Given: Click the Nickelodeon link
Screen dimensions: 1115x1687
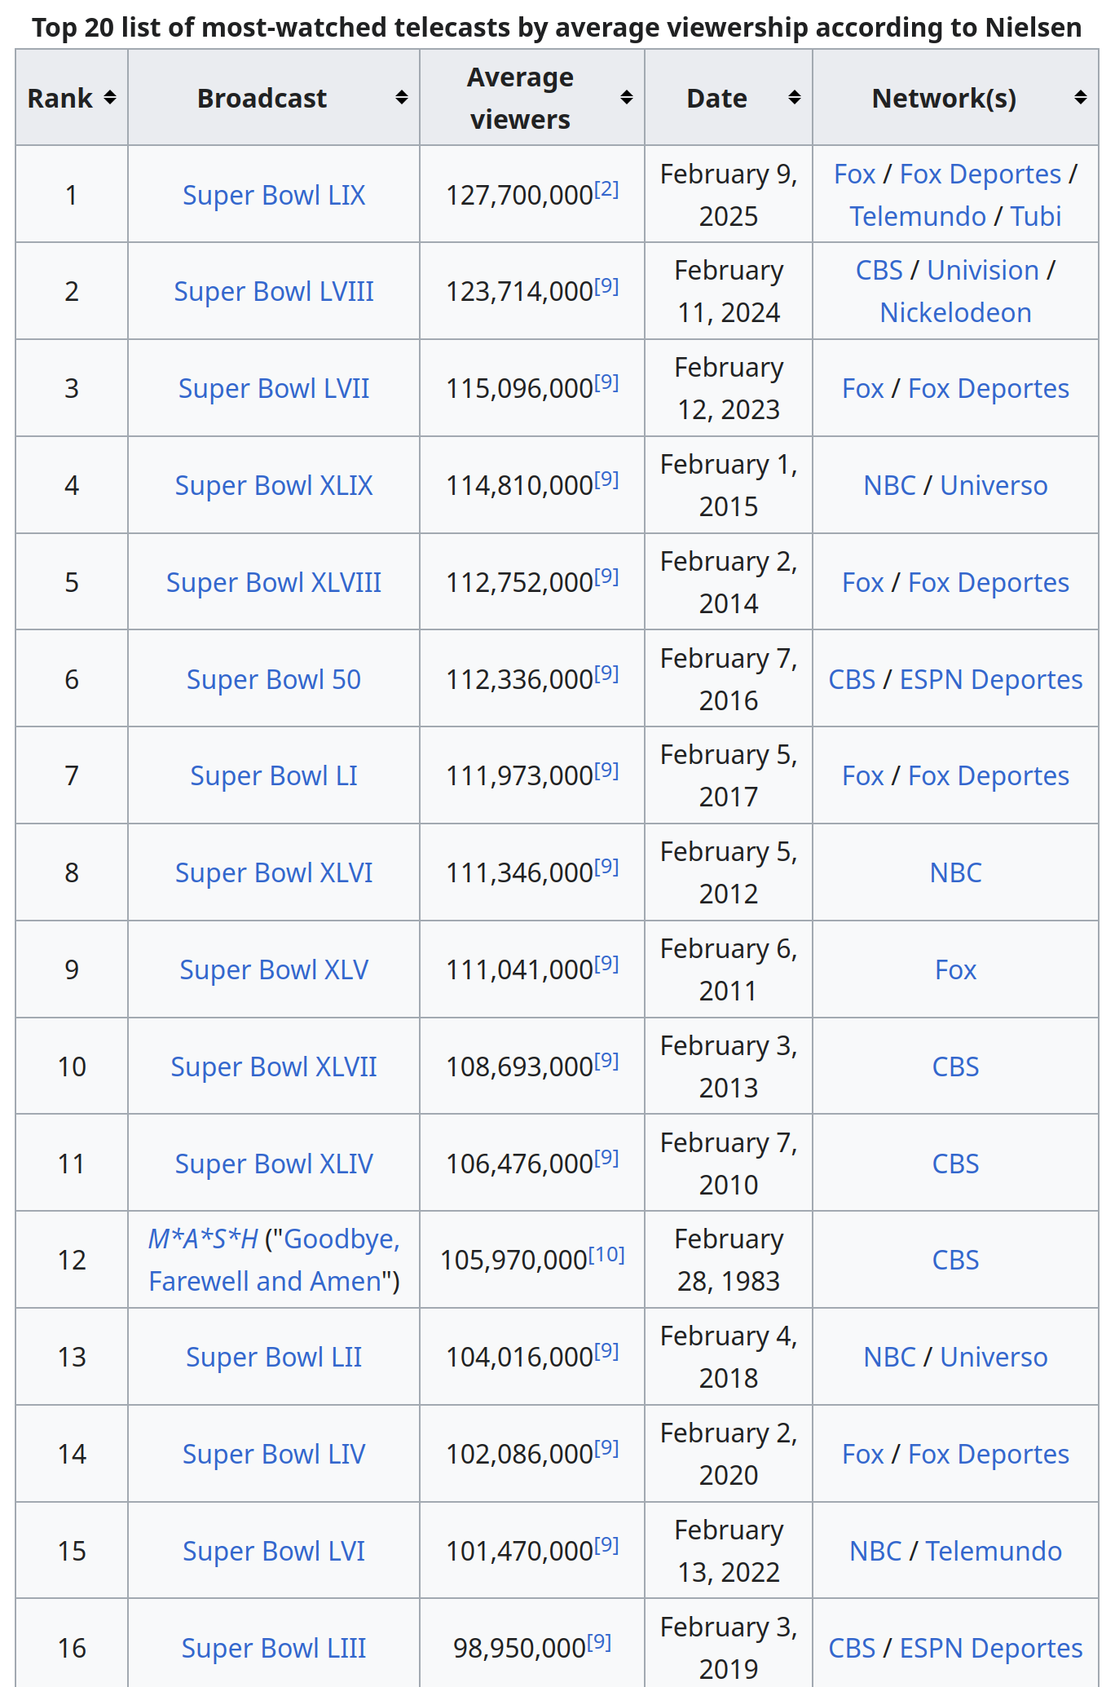Looking at the screenshot, I should point(955,313).
